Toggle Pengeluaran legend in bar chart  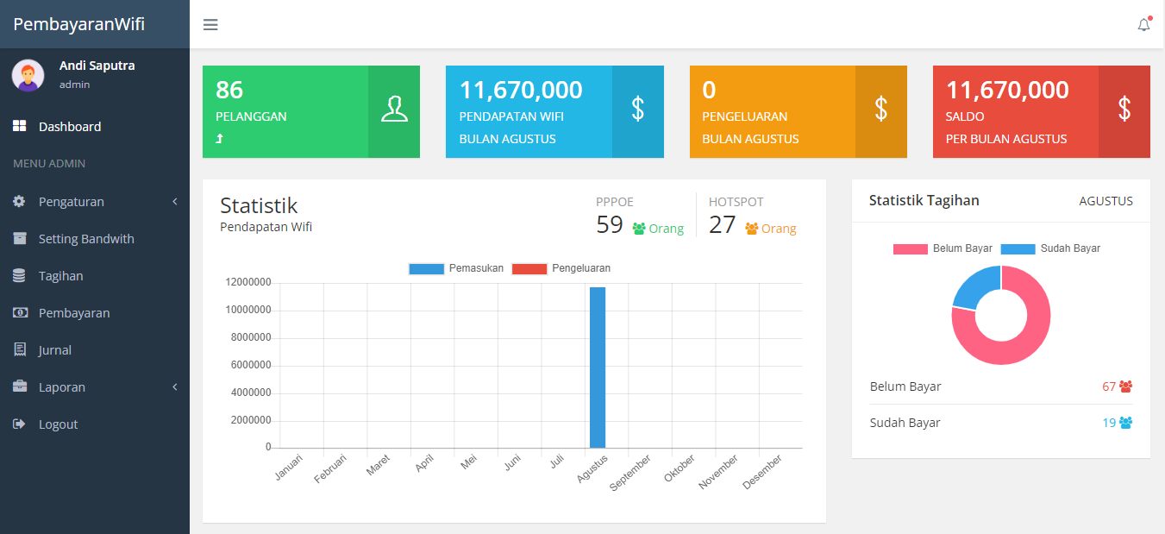562,268
